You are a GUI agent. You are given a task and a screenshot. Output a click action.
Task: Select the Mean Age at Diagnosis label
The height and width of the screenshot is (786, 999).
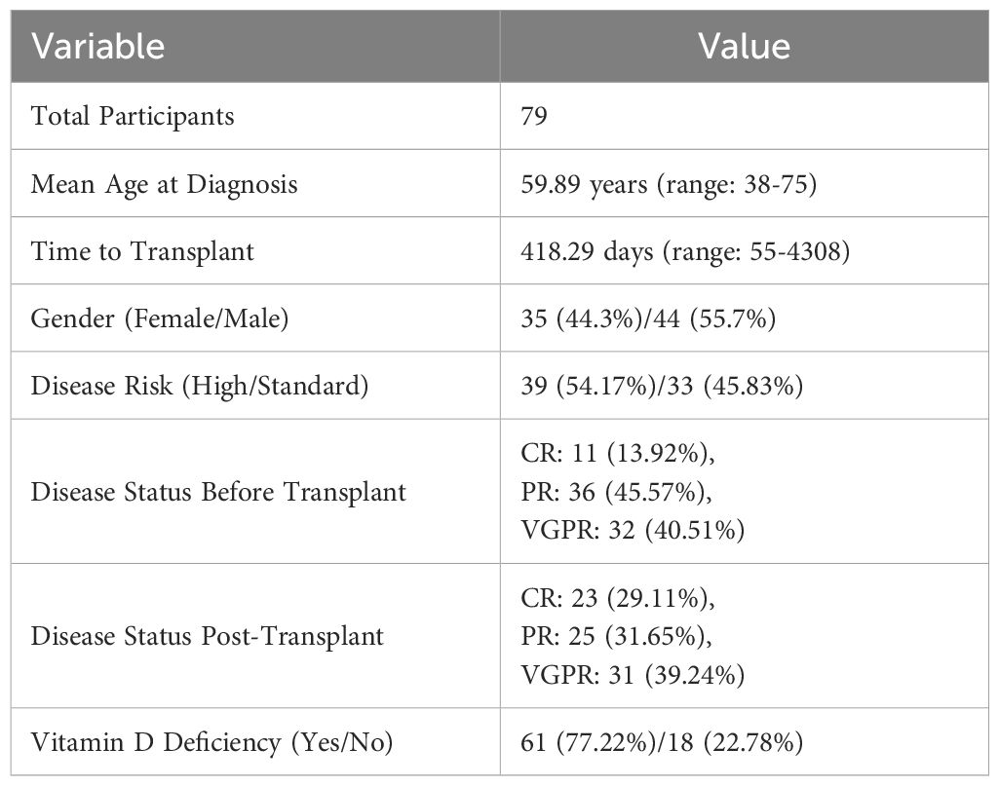point(164,184)
